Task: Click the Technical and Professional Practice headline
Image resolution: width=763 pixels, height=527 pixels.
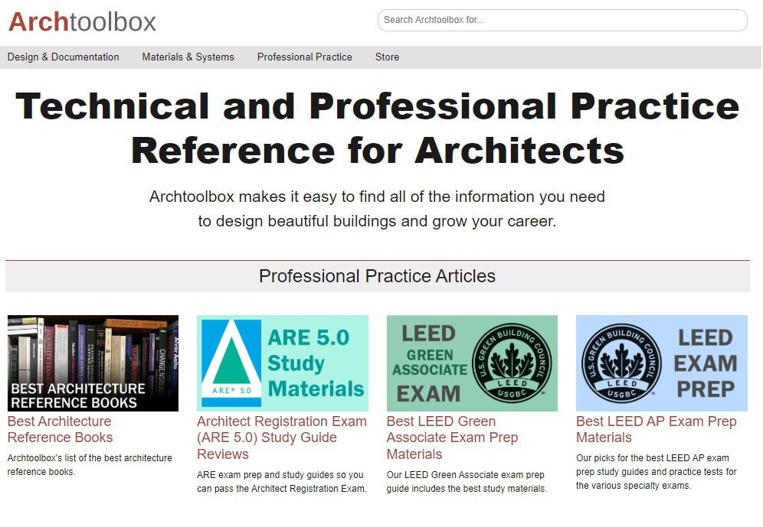Action: pos(378,128)
